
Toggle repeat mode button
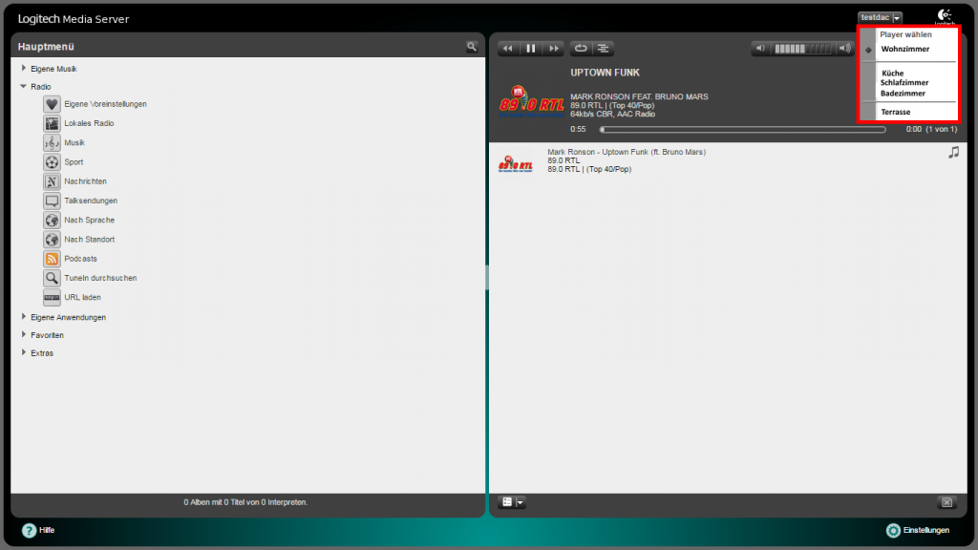[580, 49]
